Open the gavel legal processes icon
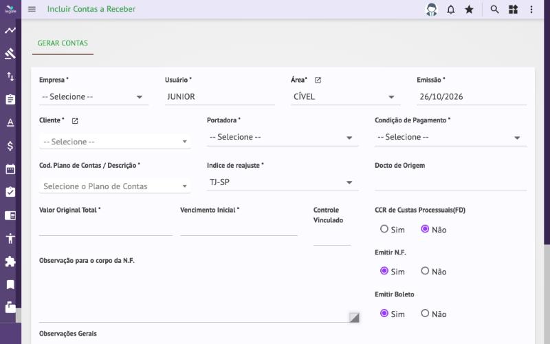550x344 pixels. tap(10, 54)
